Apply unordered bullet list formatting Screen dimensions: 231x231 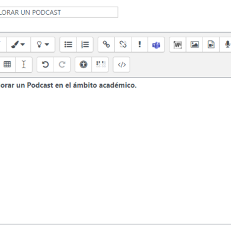tap(68, 44)
